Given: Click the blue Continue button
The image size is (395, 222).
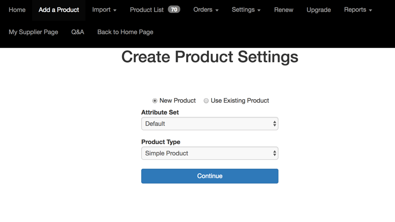Looking at the screenshot, I should [209, 176].
